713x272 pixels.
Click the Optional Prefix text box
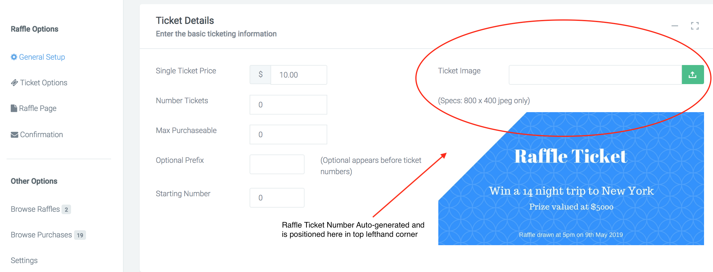tap(277, 164)
